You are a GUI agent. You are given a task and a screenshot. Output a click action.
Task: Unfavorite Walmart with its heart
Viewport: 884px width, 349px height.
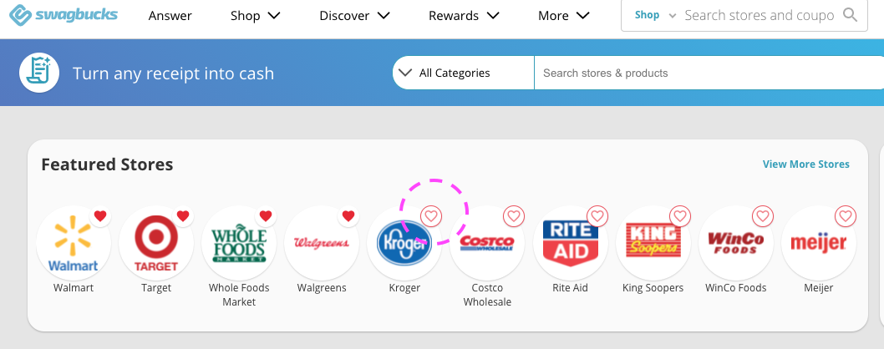[x=100, y=216]
